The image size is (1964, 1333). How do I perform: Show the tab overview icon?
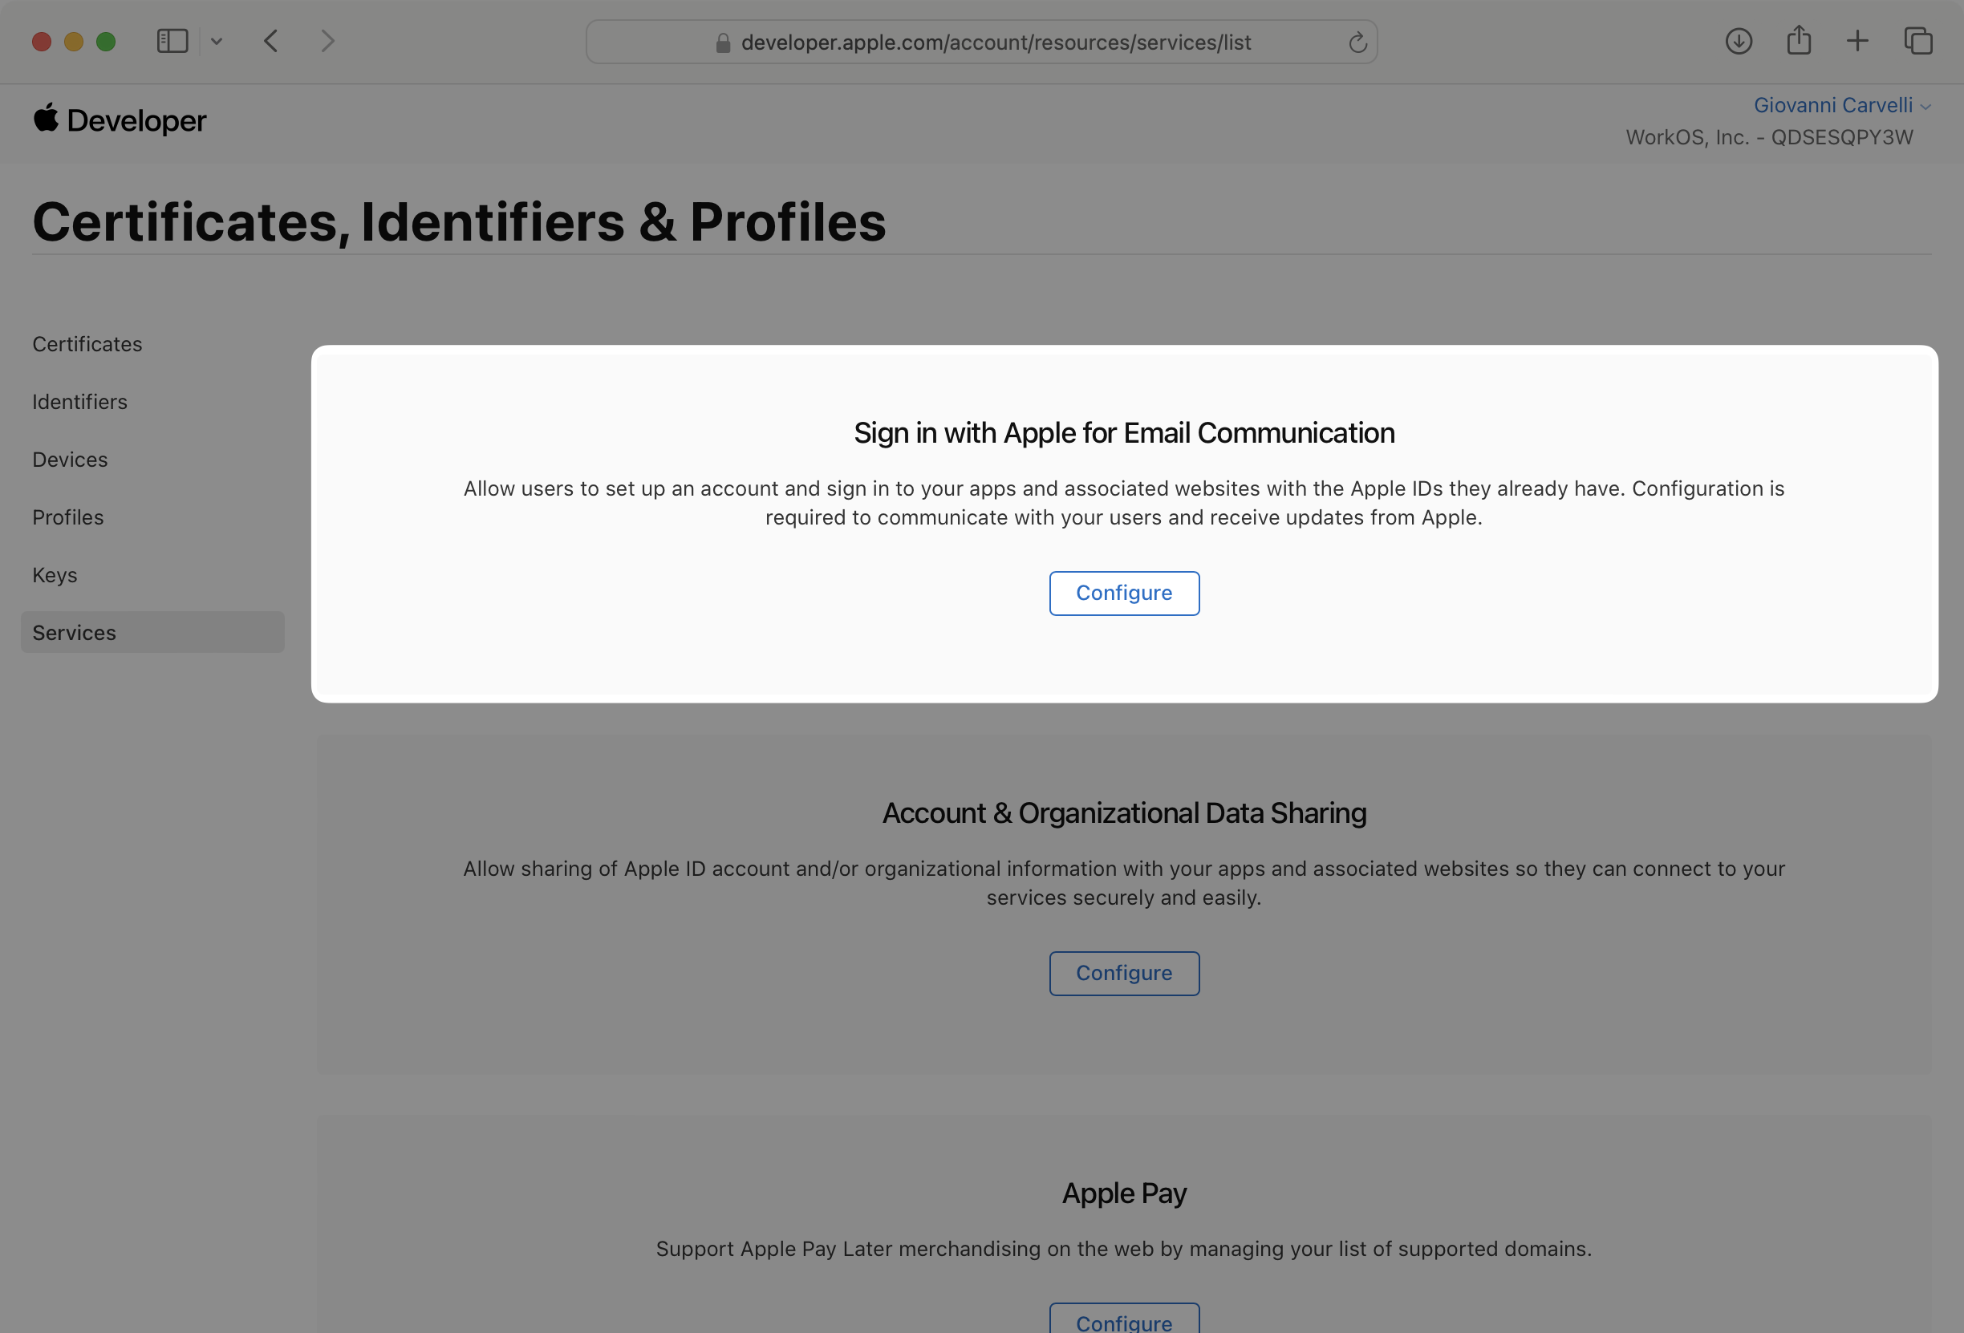tap(1917, 41)
